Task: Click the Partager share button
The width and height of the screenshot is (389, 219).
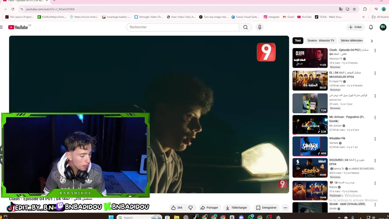Action: pos(209,208)
